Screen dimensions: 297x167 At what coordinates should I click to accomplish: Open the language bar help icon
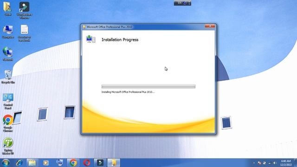click(x=185, y=3)
